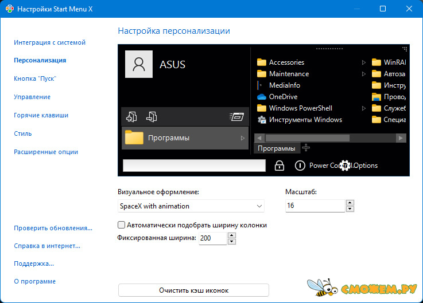Screen dimensions: 423x303
Task: Click the ASUS user name text
Action: coord(172,65)
